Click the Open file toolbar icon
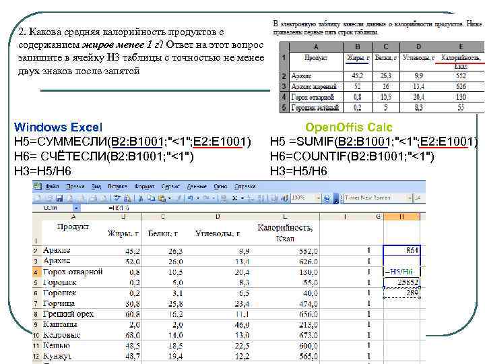The width and height of the screenshot is (485, 364). (48, 198)
